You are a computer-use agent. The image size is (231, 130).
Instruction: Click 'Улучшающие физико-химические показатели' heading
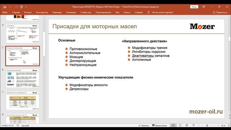(96, 77)
